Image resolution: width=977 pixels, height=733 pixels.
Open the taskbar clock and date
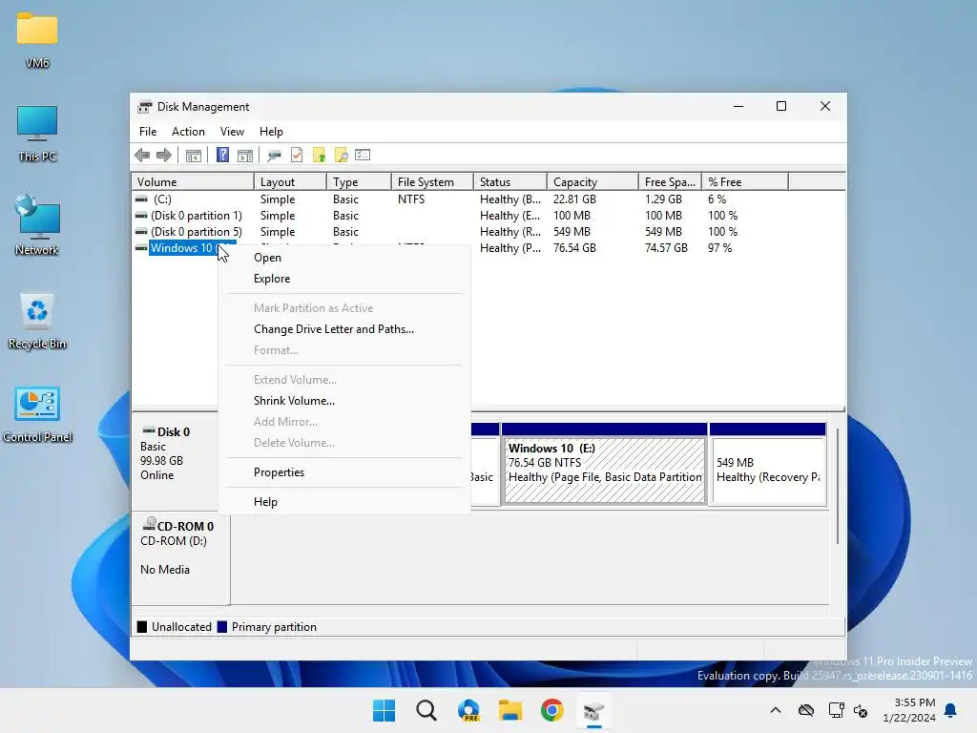coord(909,710)
